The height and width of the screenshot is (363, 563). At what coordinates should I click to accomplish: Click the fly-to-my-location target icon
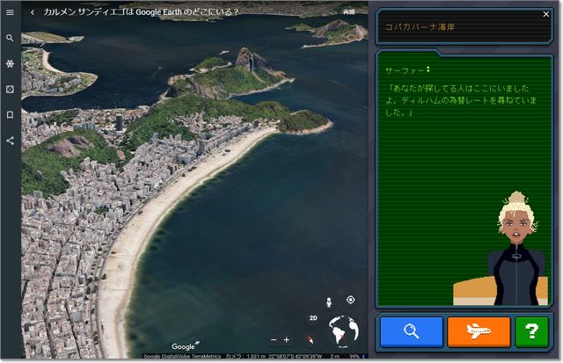[350, 300]
